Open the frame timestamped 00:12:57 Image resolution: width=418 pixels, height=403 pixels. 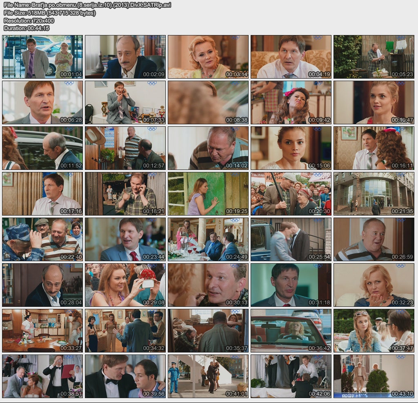tap(125, 148)
